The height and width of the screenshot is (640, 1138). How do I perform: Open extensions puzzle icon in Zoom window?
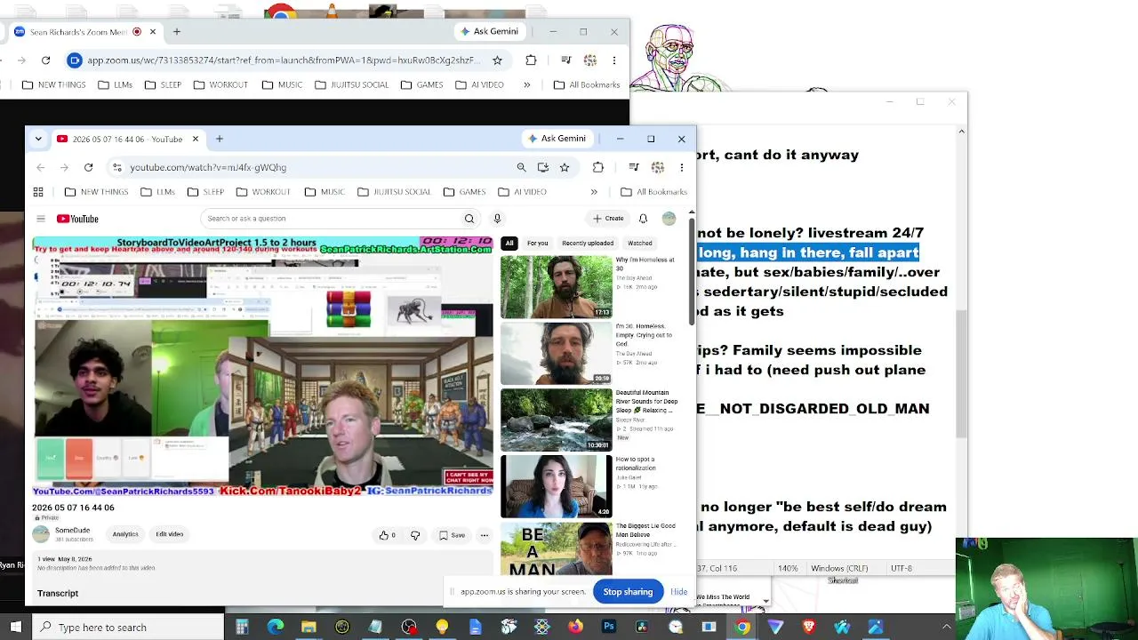pos(531,60)
